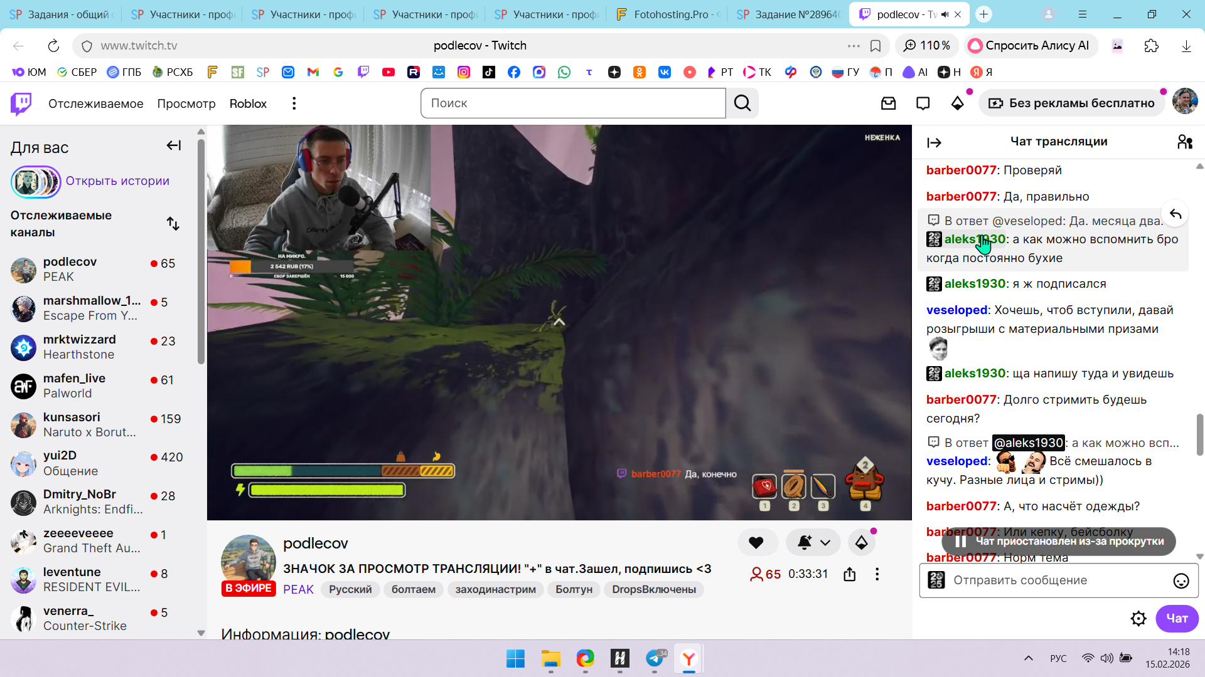Collapse the chat panel arrow
This screenshot has width=1205, height=677.
click(x=934, y=143)
